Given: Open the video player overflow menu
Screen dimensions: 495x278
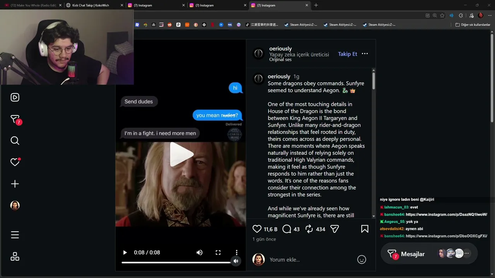Looking at the screenshot, I should tap(237, 253).
